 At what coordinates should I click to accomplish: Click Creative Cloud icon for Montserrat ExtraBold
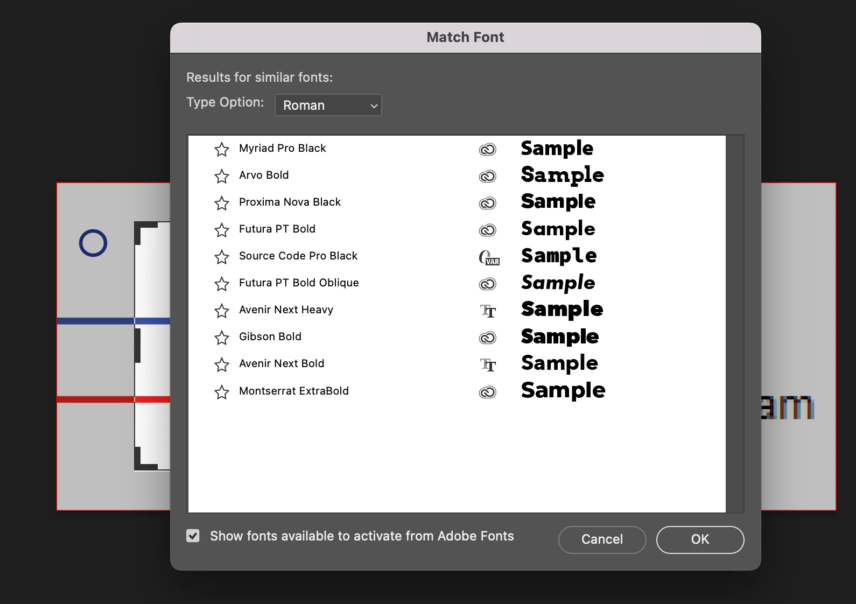tap(488, 392)
